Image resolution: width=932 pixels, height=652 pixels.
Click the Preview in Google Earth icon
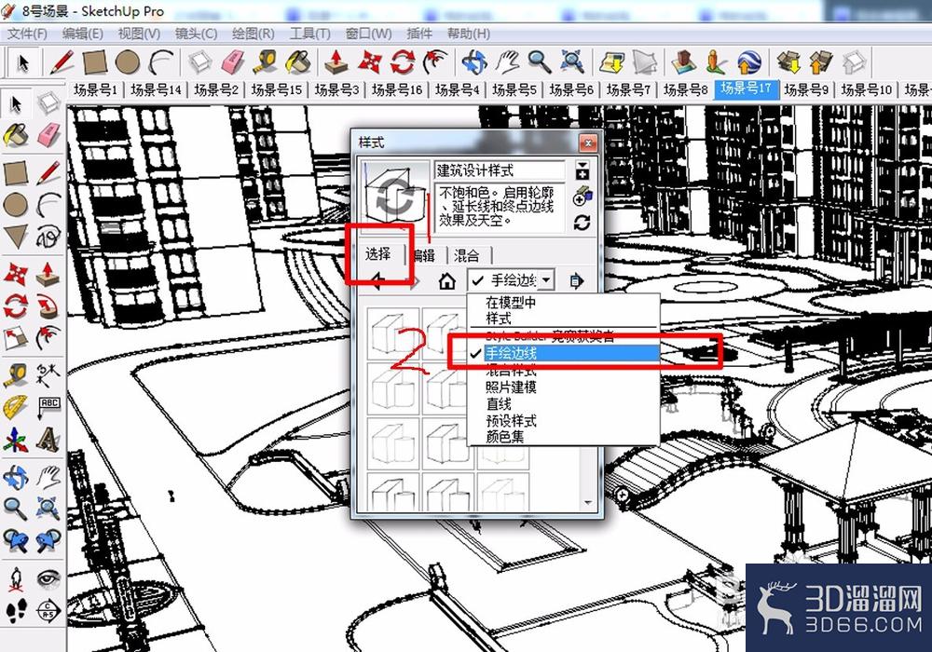[749, 61]
